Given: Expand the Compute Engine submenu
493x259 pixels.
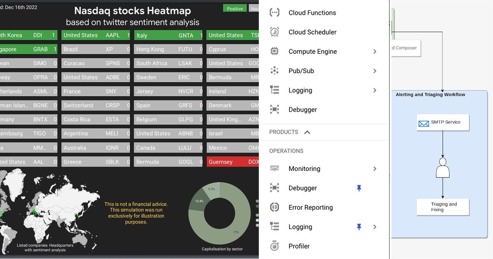Looking at the screenshot, I should point(374,51).
